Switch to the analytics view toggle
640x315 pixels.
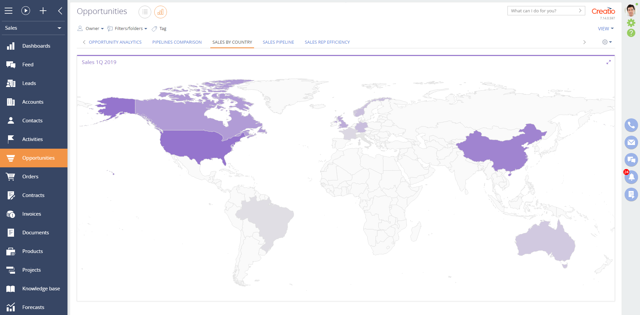(161, 12)
